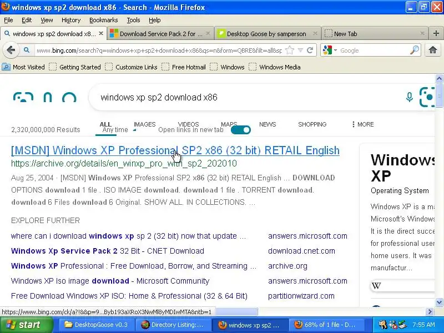Close the New Tab tab
Image resolution: width=444 pixels, height=333 pixels.
pos(422,33)
